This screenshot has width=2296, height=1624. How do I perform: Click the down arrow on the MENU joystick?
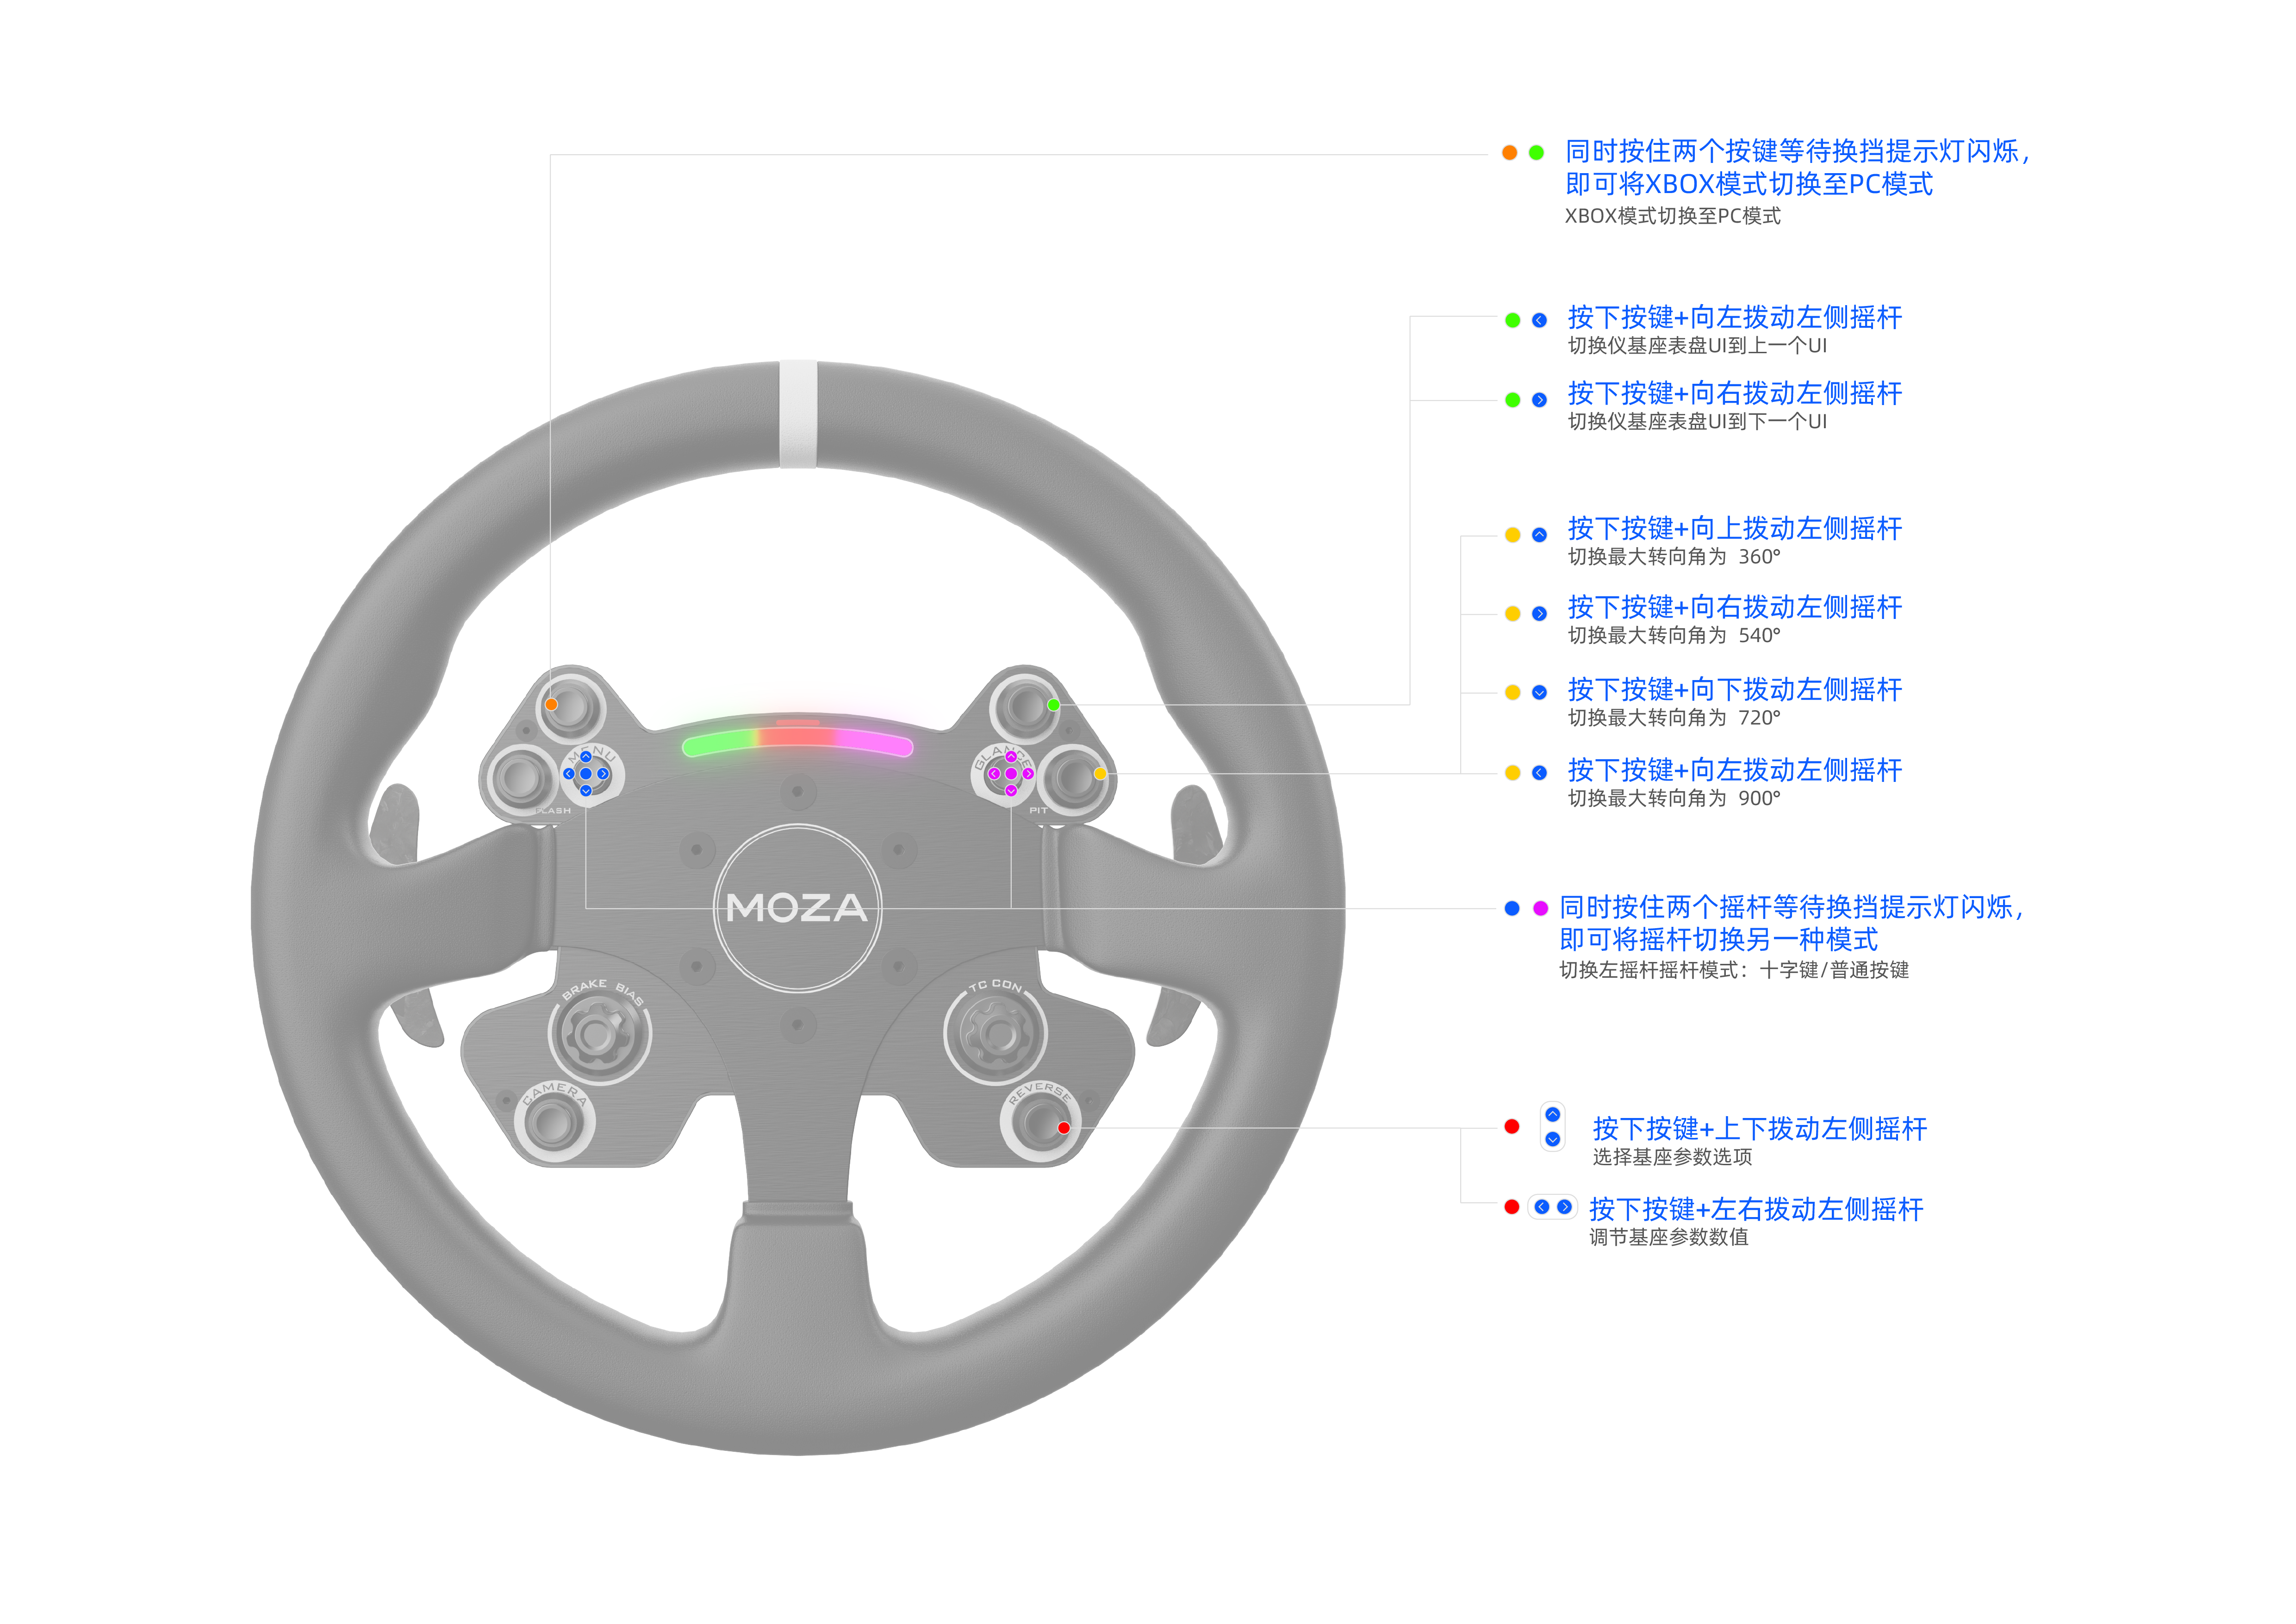point(586,791)
